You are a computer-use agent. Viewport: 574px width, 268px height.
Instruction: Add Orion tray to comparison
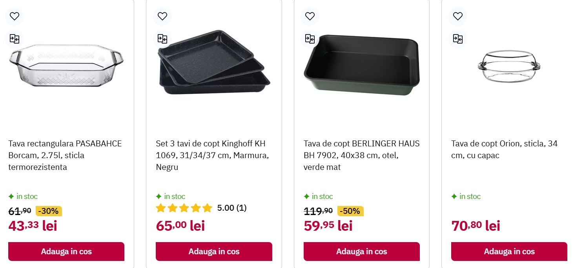pos(457,38)
